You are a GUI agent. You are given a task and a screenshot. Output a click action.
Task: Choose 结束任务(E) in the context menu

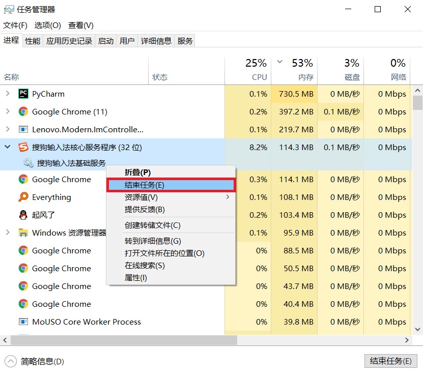171,185
